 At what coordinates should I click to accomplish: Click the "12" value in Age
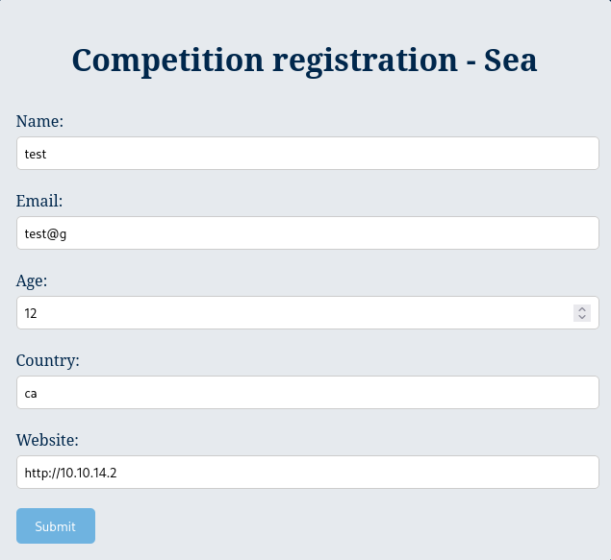coord(31,312)
